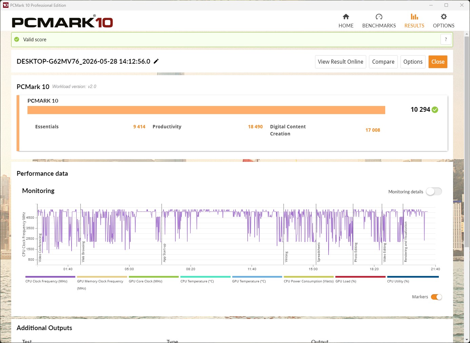Screen dimensions: 470x343
Task: Click View Result Online button
Action: 340,62
